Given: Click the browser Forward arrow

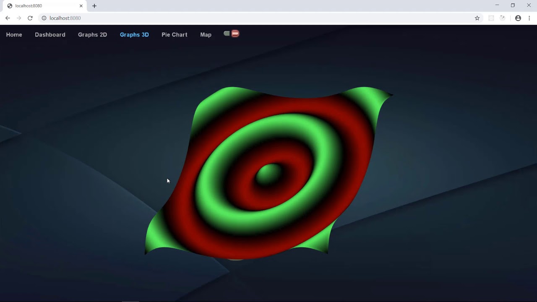Looking at the screenshot, I should [19, 18].
